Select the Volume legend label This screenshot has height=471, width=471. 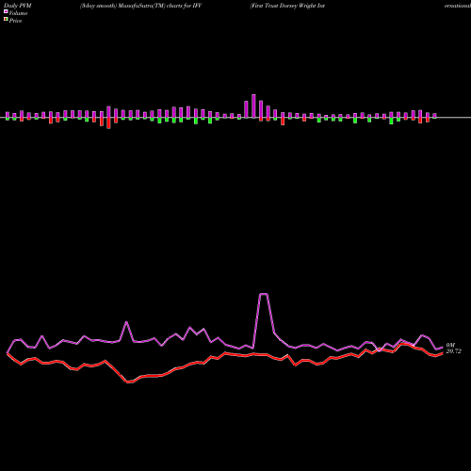click(18, 13)
